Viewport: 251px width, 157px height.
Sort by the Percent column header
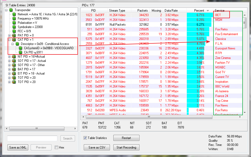[199, 11]
